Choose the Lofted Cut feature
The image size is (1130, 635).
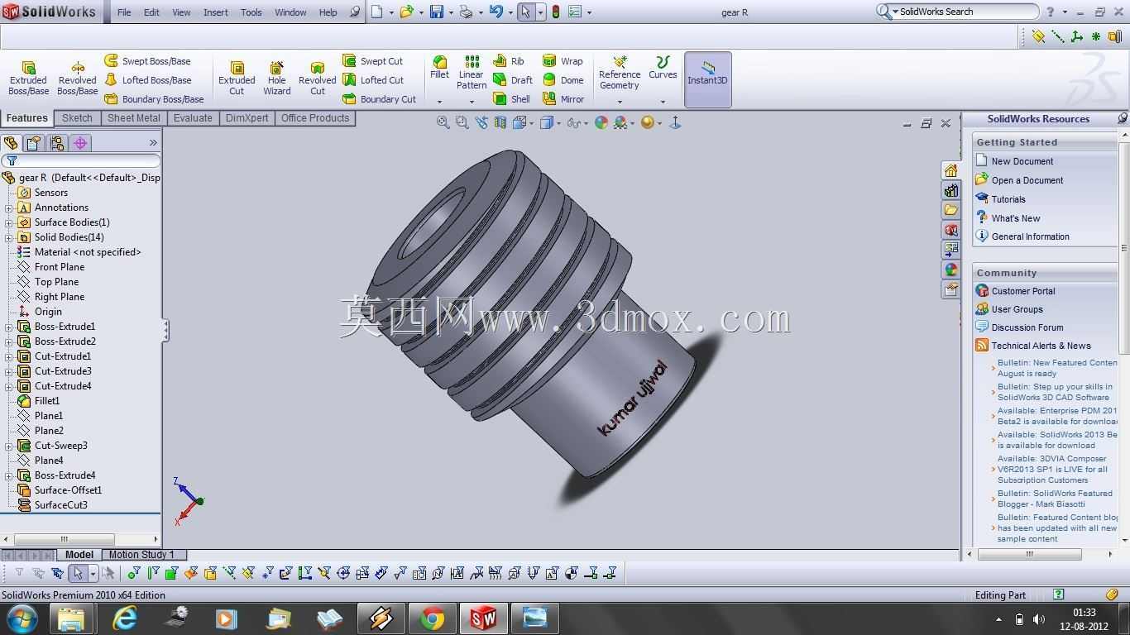[373, 80]
